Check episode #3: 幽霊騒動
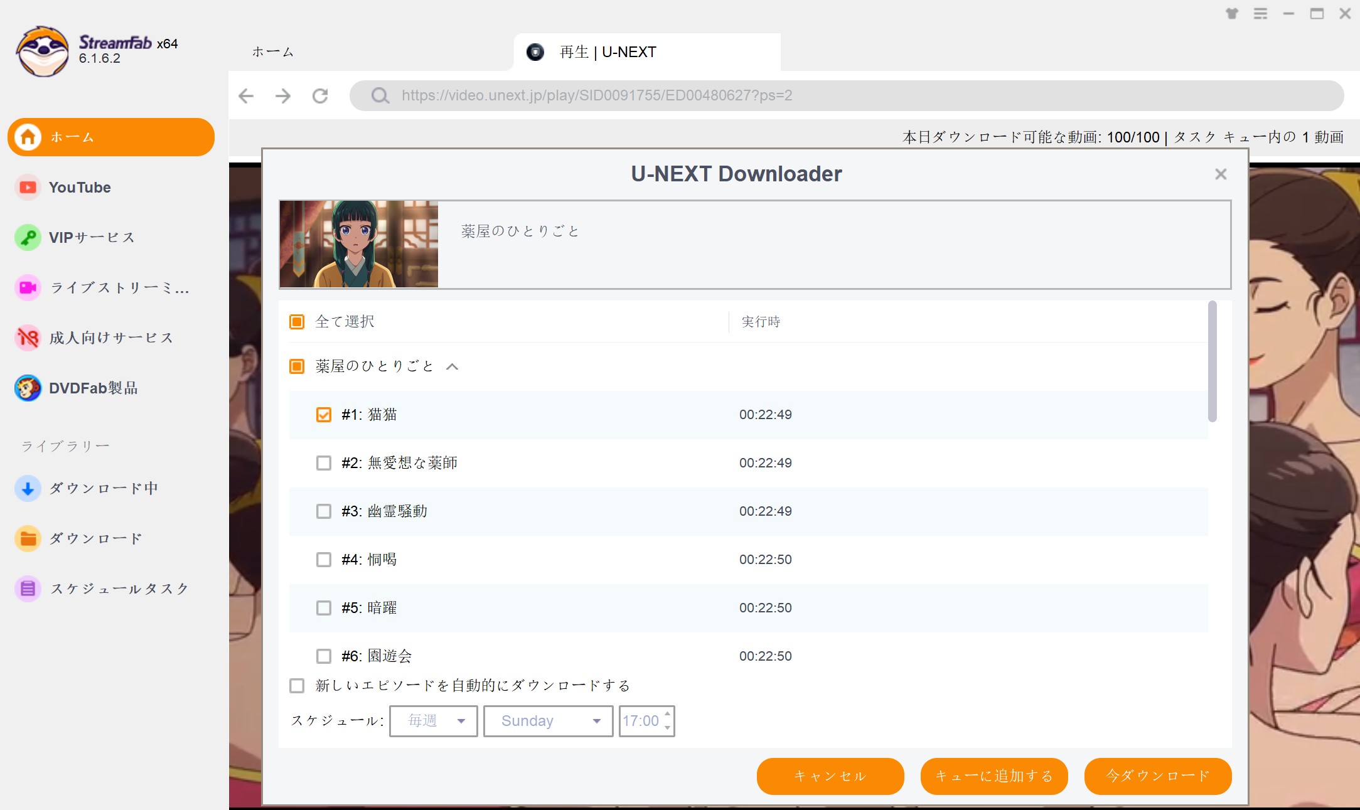The width and height of the screenshot is (1360, 810). (x=324, y=511)
